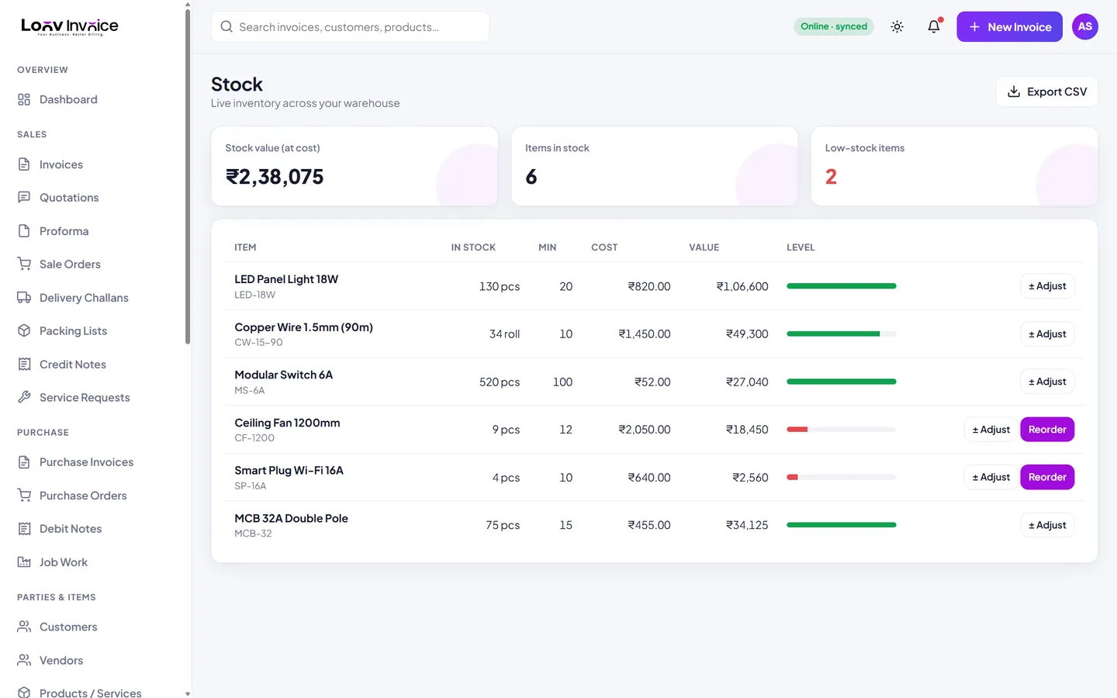Adjust stock for LED Panel Light 18W

[1047, 286]
